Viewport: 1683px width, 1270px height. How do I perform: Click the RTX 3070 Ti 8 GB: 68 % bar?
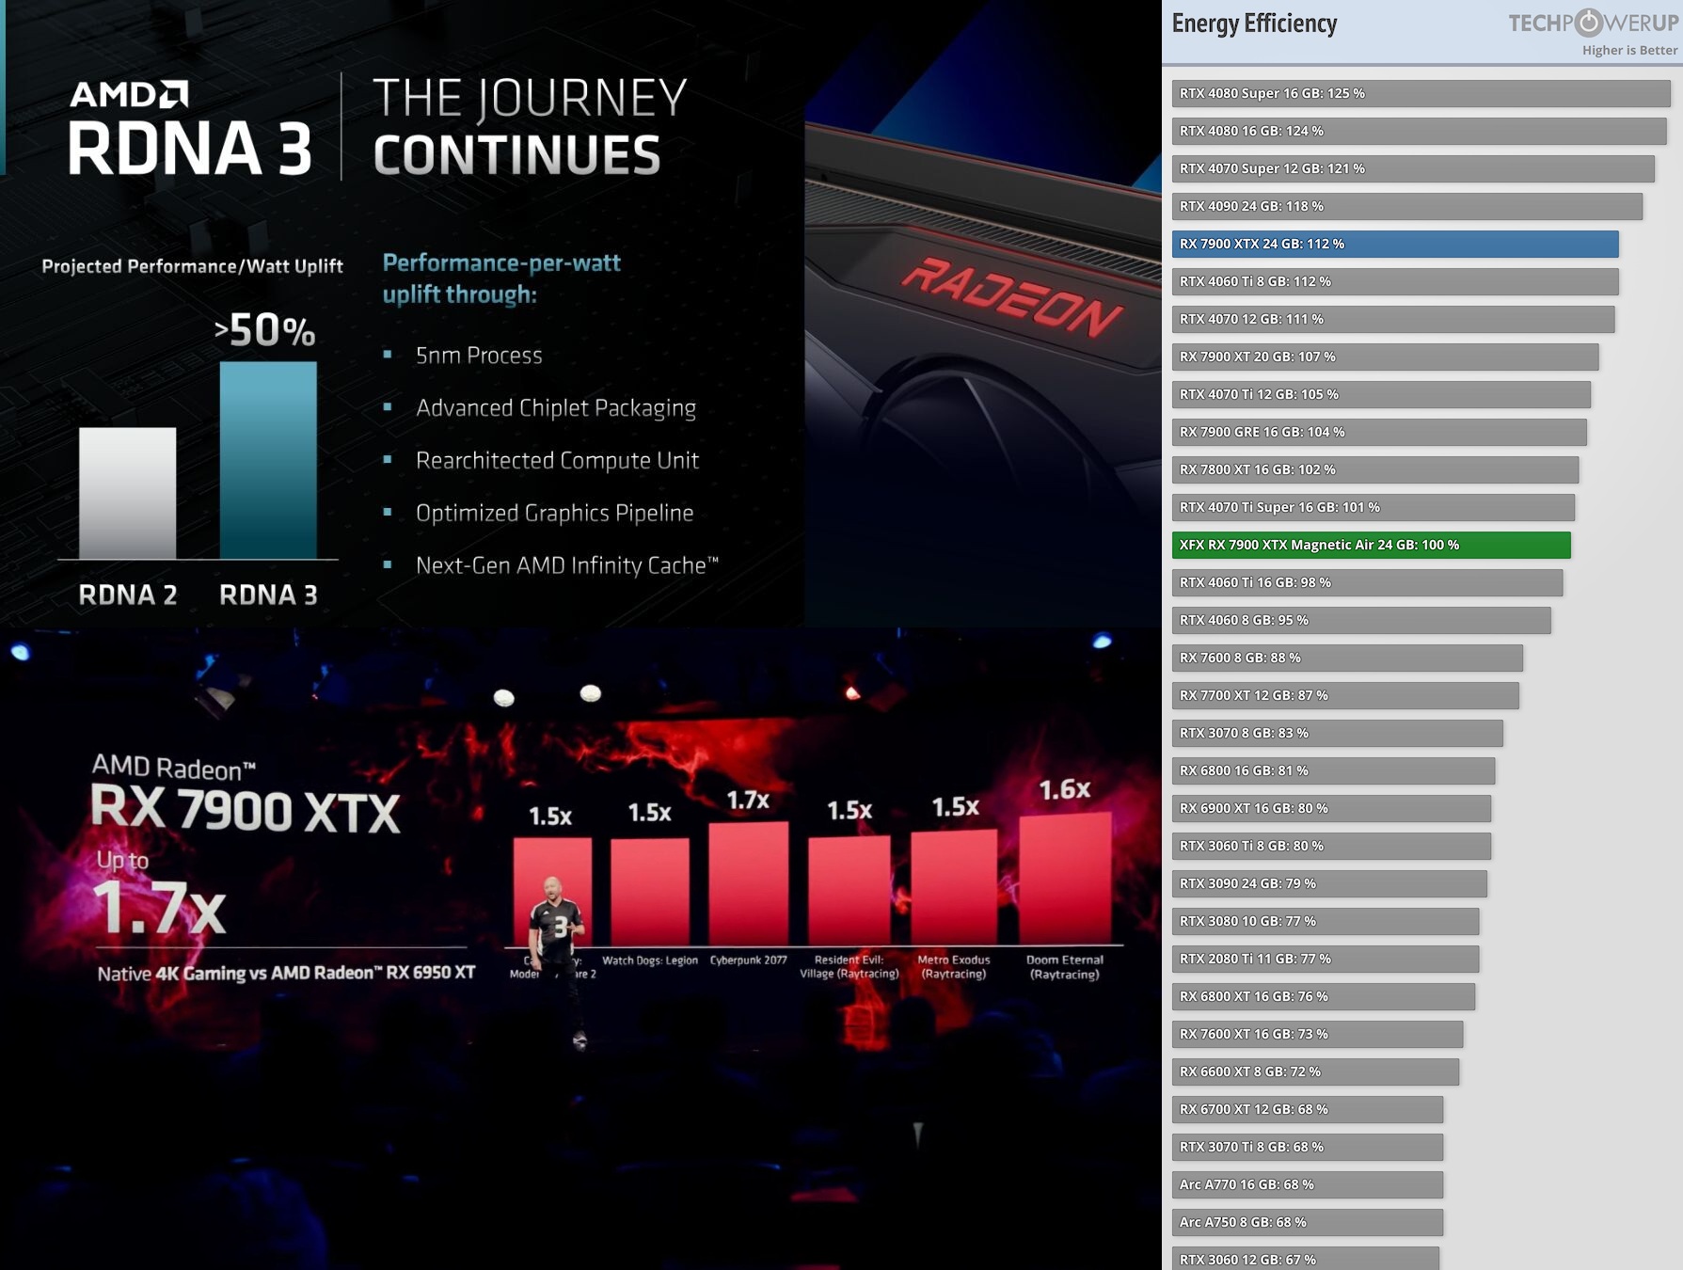pos(1308,1147)
